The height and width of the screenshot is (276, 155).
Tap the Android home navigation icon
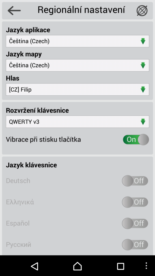pos(77,266)
